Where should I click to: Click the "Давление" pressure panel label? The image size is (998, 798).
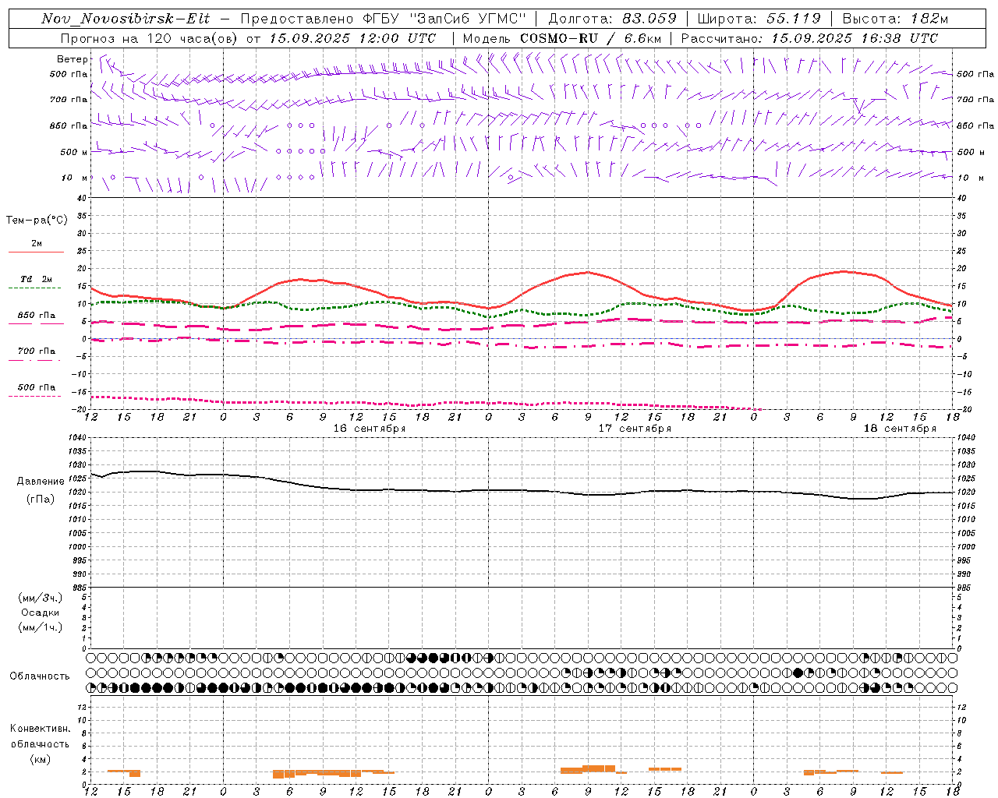pos(41,482)
